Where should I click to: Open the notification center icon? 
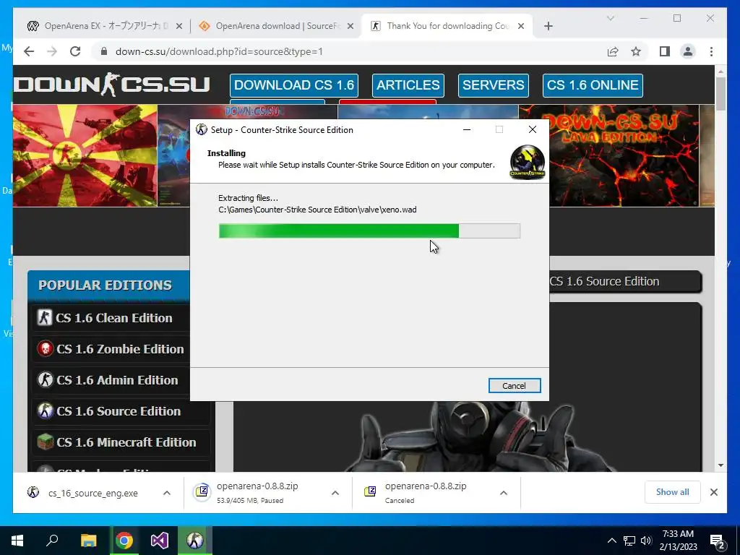718,541
